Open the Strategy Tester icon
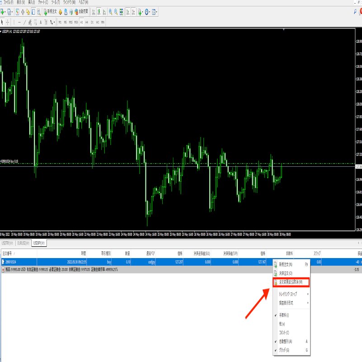This screenshot has width=362, height=362. click(x=38, y=12)
